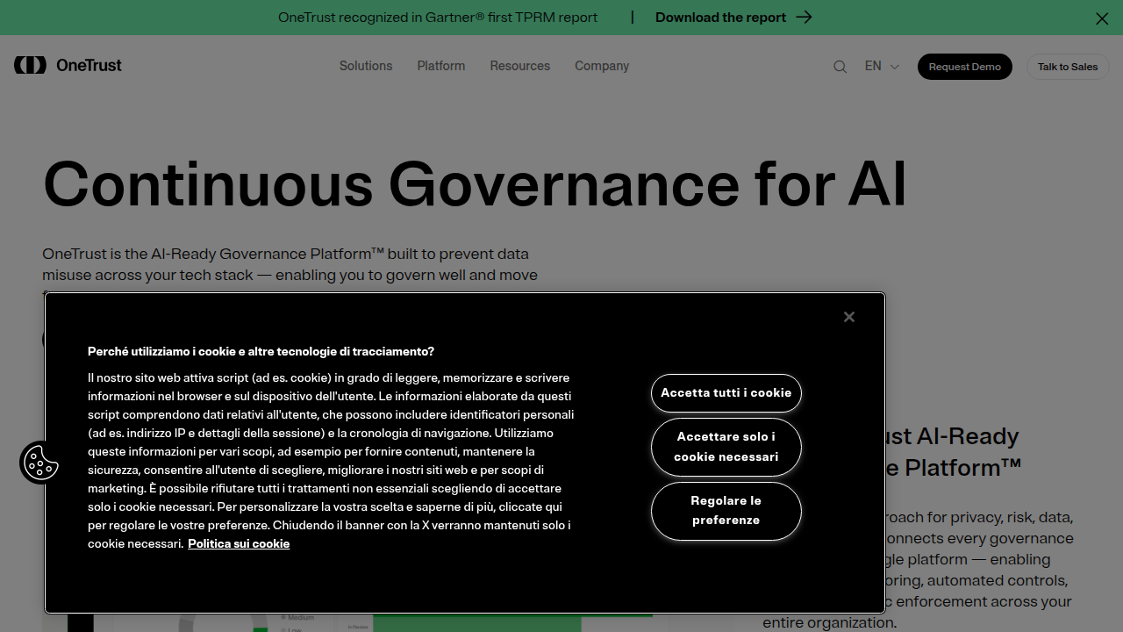Click the cookie dialog heading Perché utilizziamo i cookie
1123x632 pixels.
(x=261, y=351)
